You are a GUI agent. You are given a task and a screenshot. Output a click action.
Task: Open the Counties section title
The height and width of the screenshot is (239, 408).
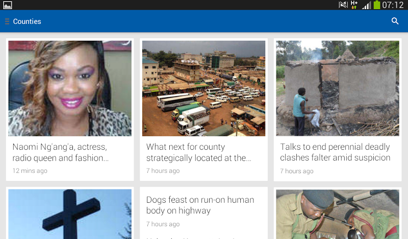point(27,21)
